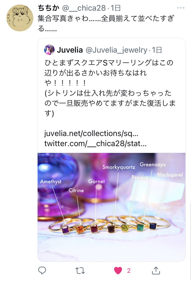Tap the Amethyst label in photo
The height and width of the screenshot is (282, 191).
(x=51, y=181)
